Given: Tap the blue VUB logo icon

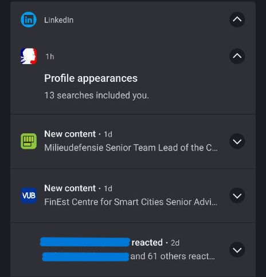Looking at the screenshot, I should [x=29, y=195].
